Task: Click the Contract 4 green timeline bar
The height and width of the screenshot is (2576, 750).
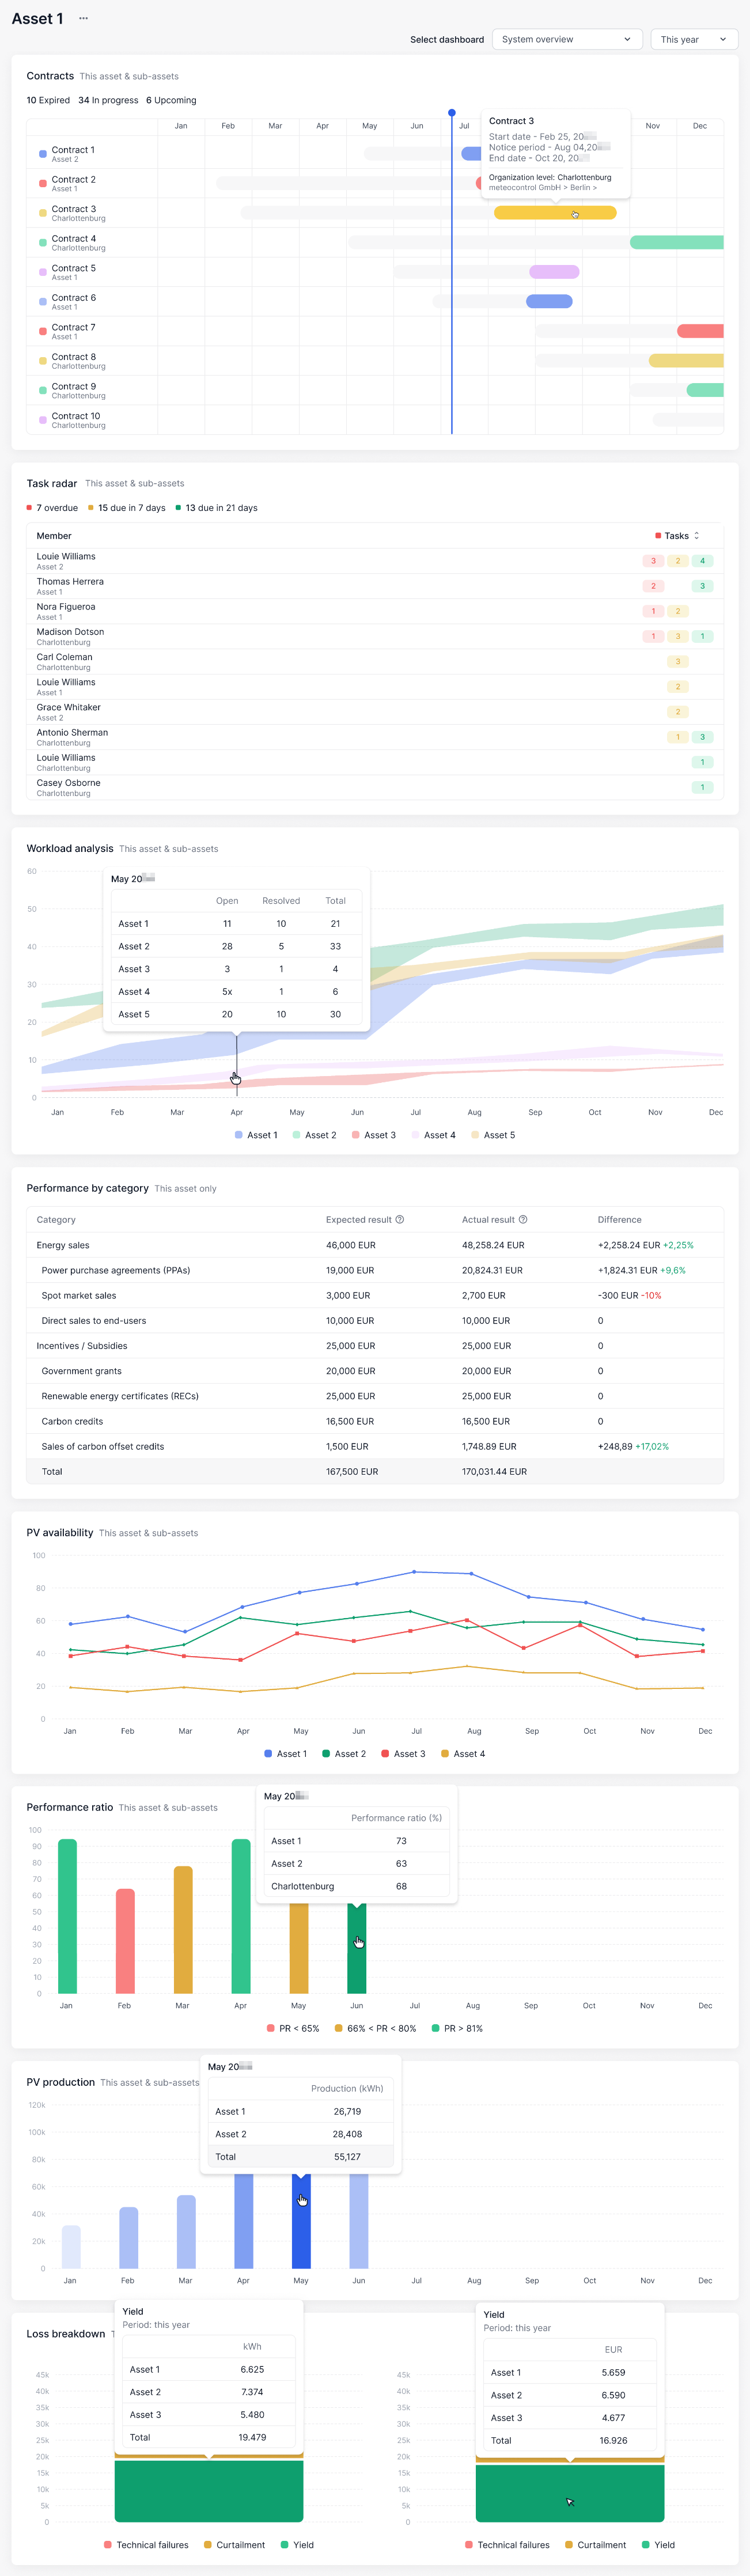Action: [x=676, y=242]
